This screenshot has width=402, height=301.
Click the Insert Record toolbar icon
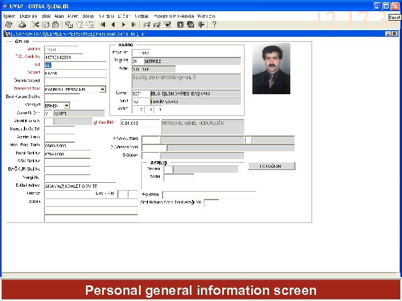[x=147, y=25]
